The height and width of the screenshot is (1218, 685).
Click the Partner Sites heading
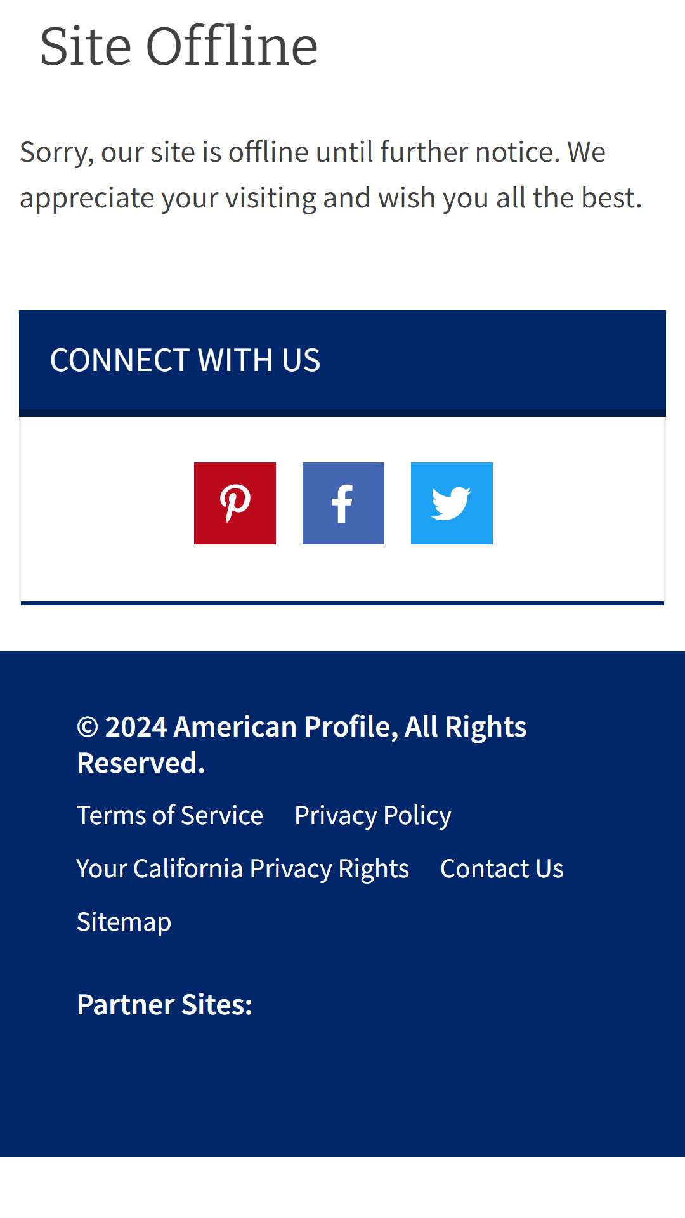[x=164, y=1004]
